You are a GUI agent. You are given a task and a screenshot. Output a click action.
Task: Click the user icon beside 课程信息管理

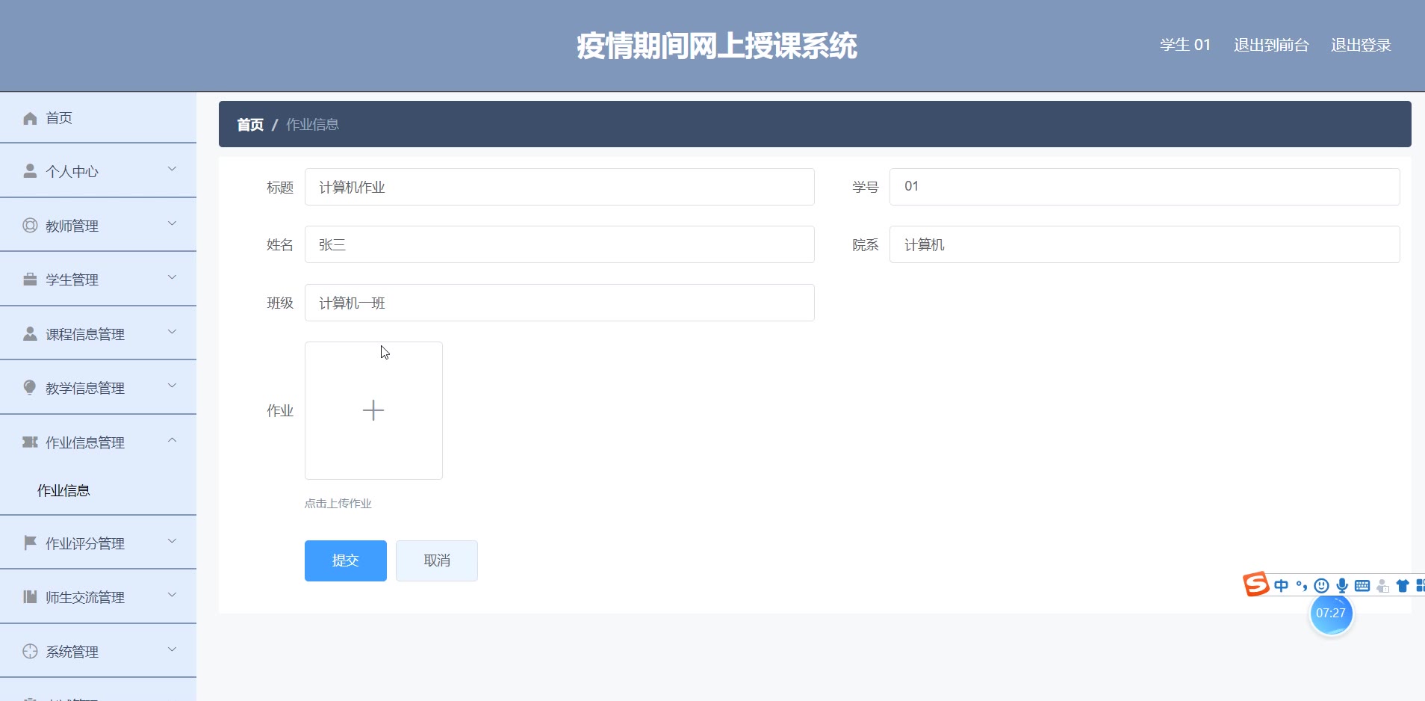(x=30, y=333)
